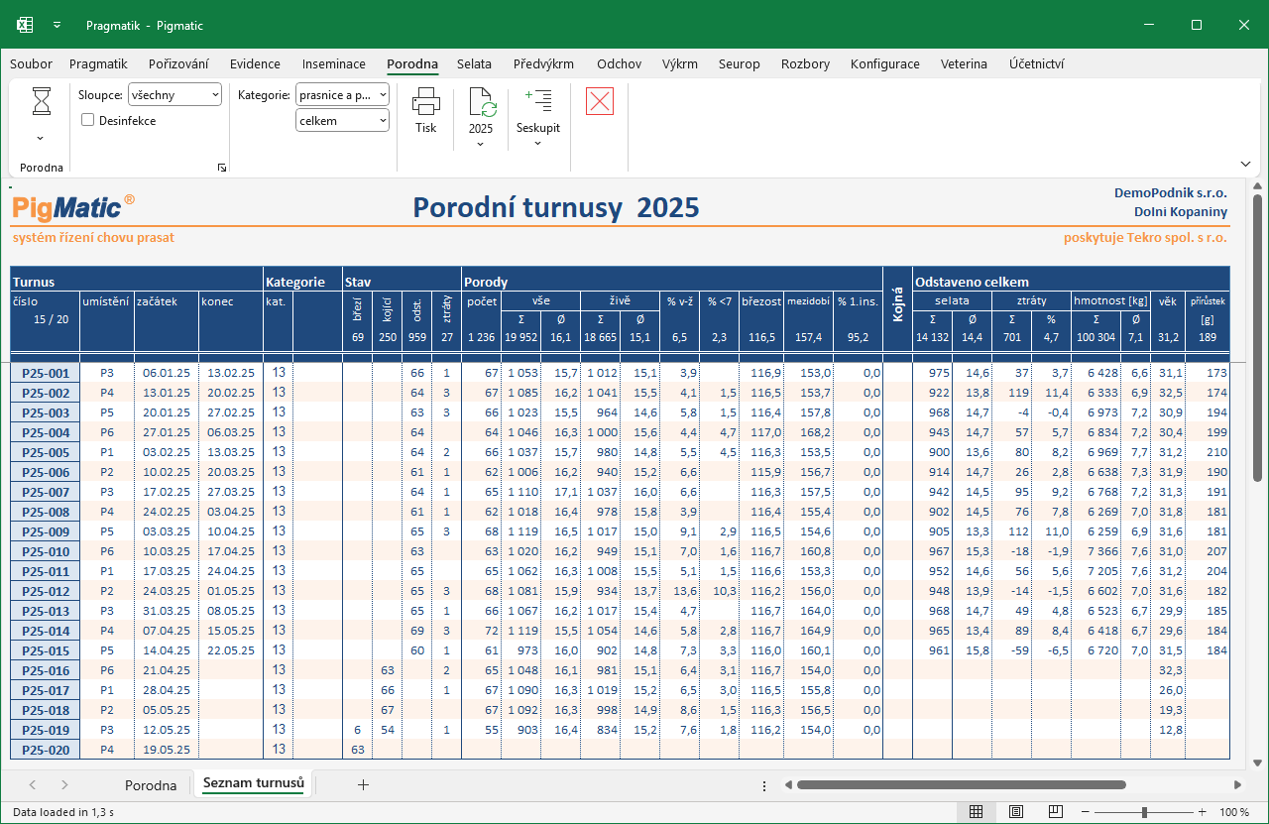Click the horizontal scrollbar thumb

pyautogui.click(x=961, y=784)
